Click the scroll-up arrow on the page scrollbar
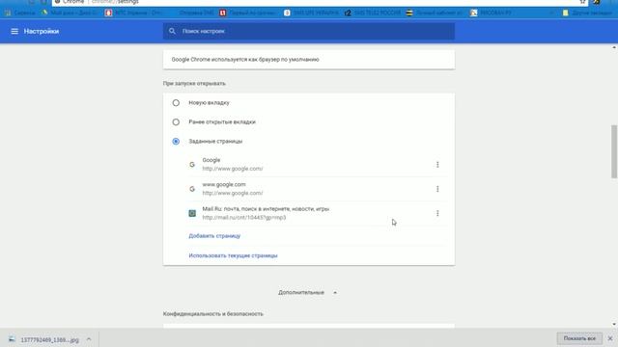 (x=614, y=47)
